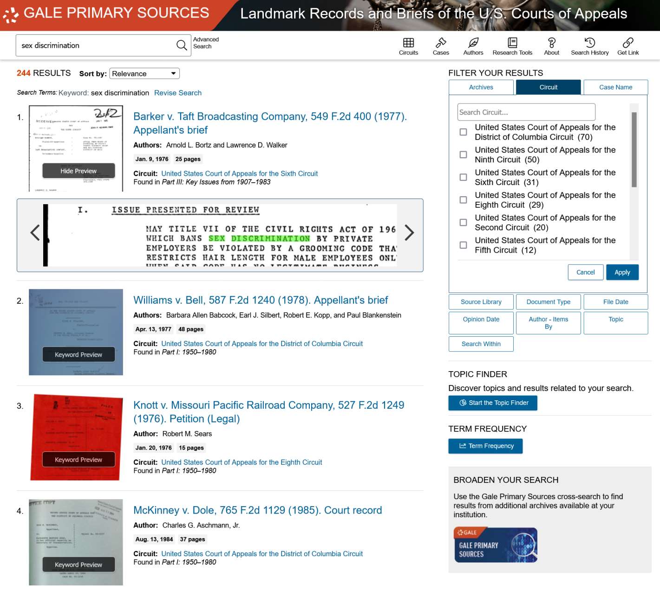Viewport: 660px width, 591px height.
Task: Expand the Topic filter
Action: 615,323
